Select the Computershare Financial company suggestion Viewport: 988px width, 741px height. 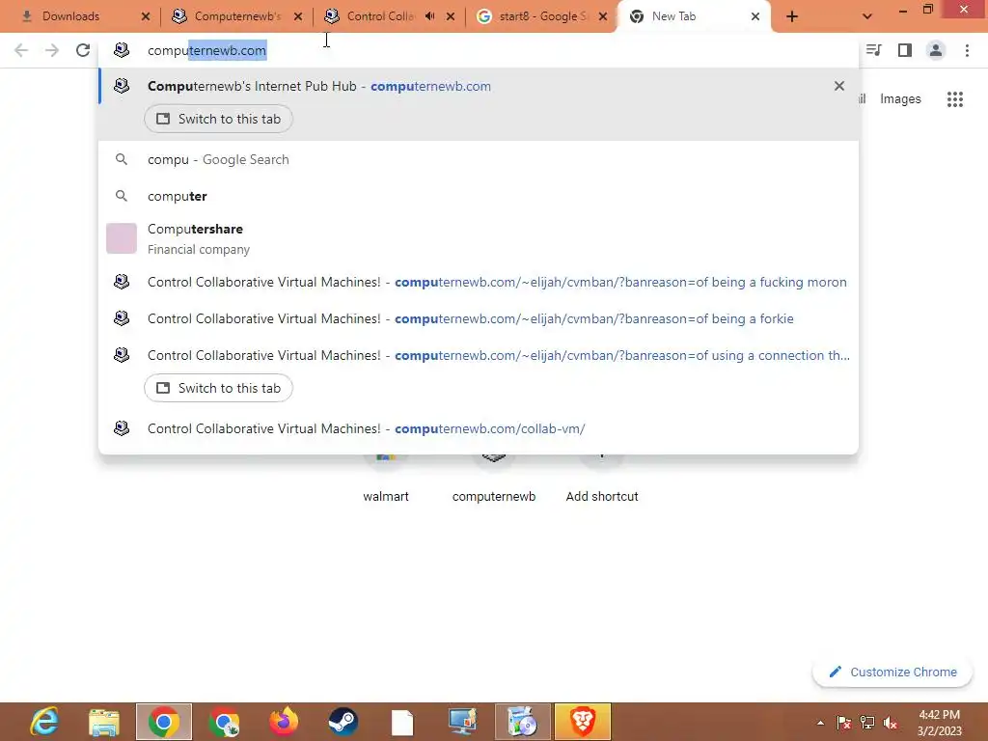tap(479, 239)
